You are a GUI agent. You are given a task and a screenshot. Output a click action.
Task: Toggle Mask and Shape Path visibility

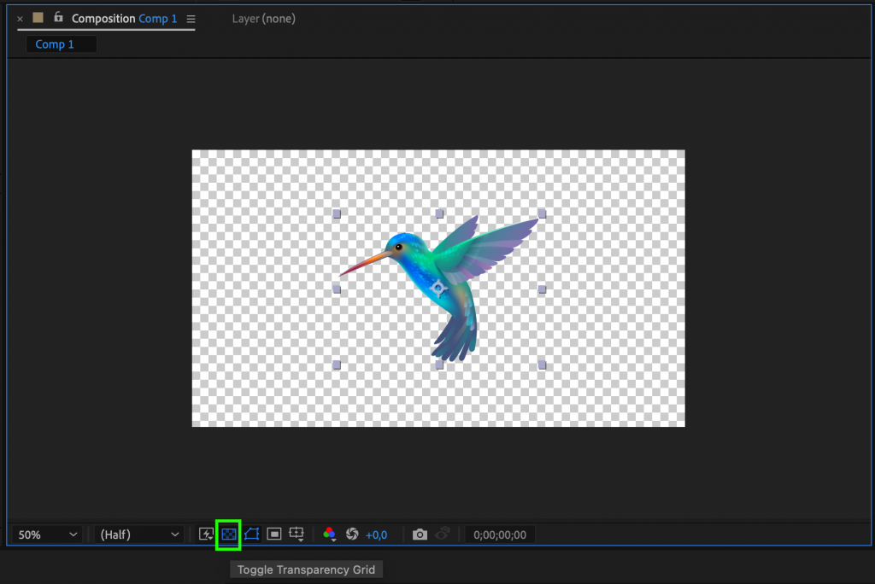(251, 534)
